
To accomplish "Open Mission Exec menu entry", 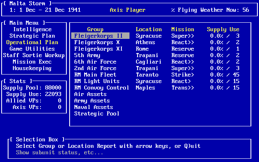I will click(32, 62).
